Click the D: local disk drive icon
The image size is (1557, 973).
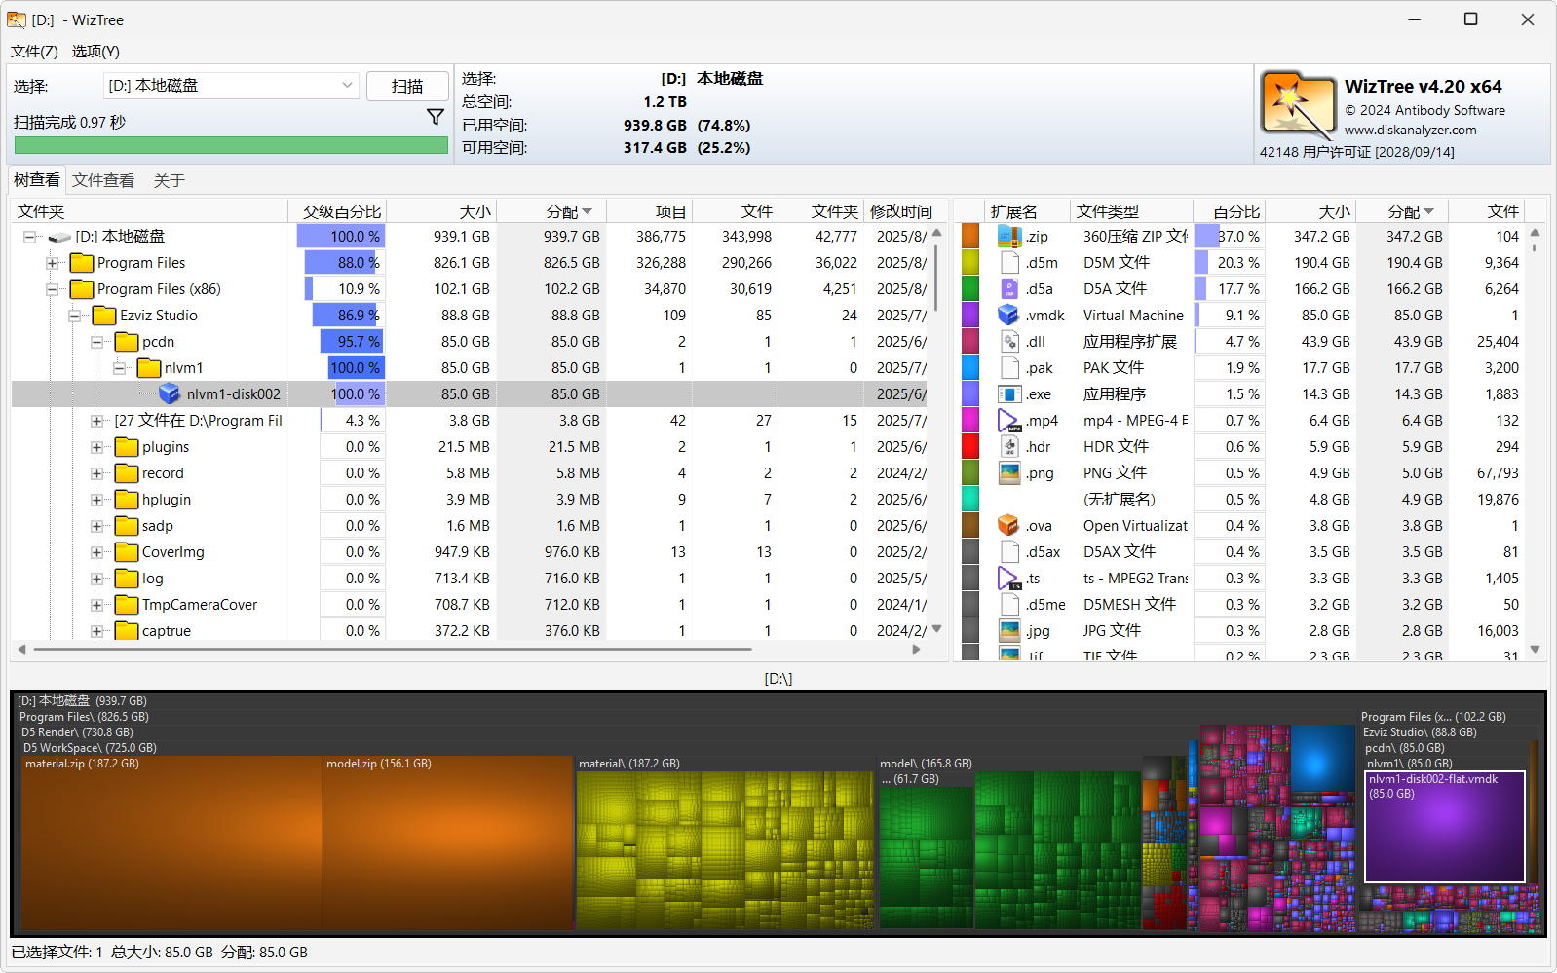[60, 237]
